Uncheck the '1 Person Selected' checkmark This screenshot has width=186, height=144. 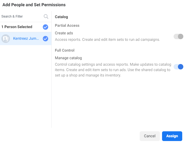pos(45,27)
